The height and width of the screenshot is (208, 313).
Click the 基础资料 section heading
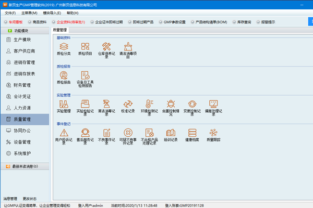[64, 37]
